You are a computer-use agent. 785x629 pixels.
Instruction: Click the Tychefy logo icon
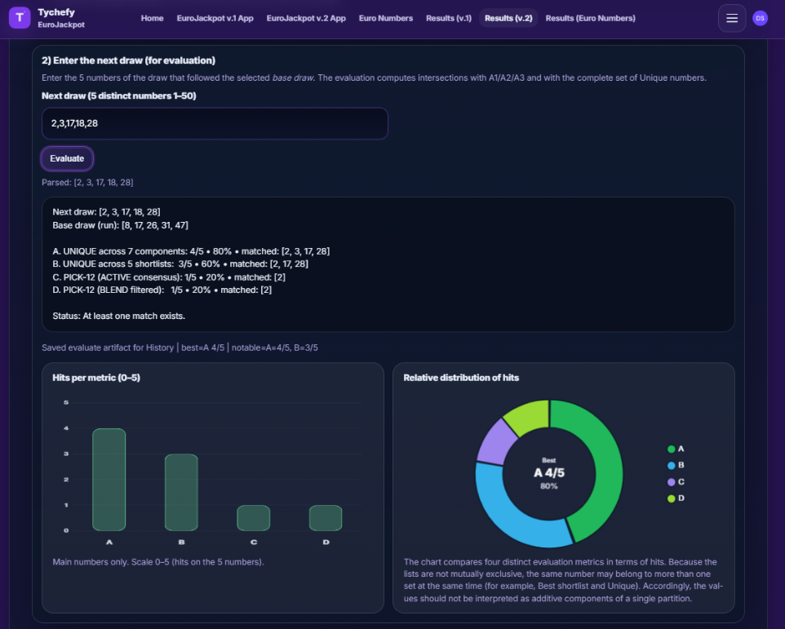20,18
